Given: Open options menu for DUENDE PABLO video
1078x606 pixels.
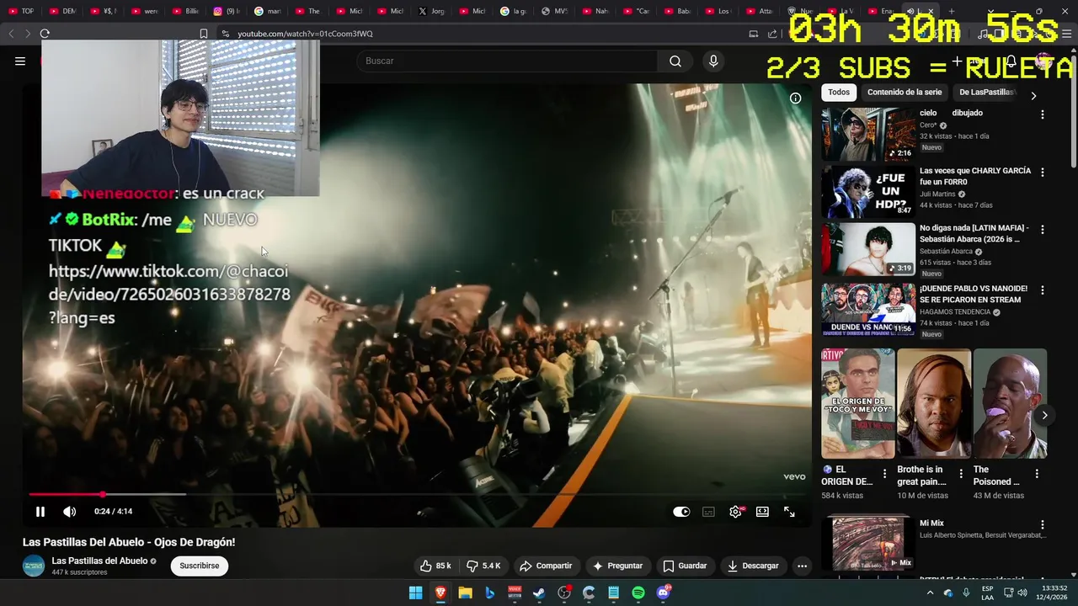Looking at the screenshot, I should 1043,290.
